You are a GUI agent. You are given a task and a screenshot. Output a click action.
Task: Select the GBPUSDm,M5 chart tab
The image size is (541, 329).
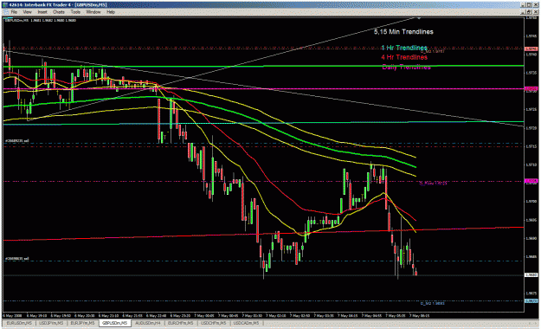(114, 323)
